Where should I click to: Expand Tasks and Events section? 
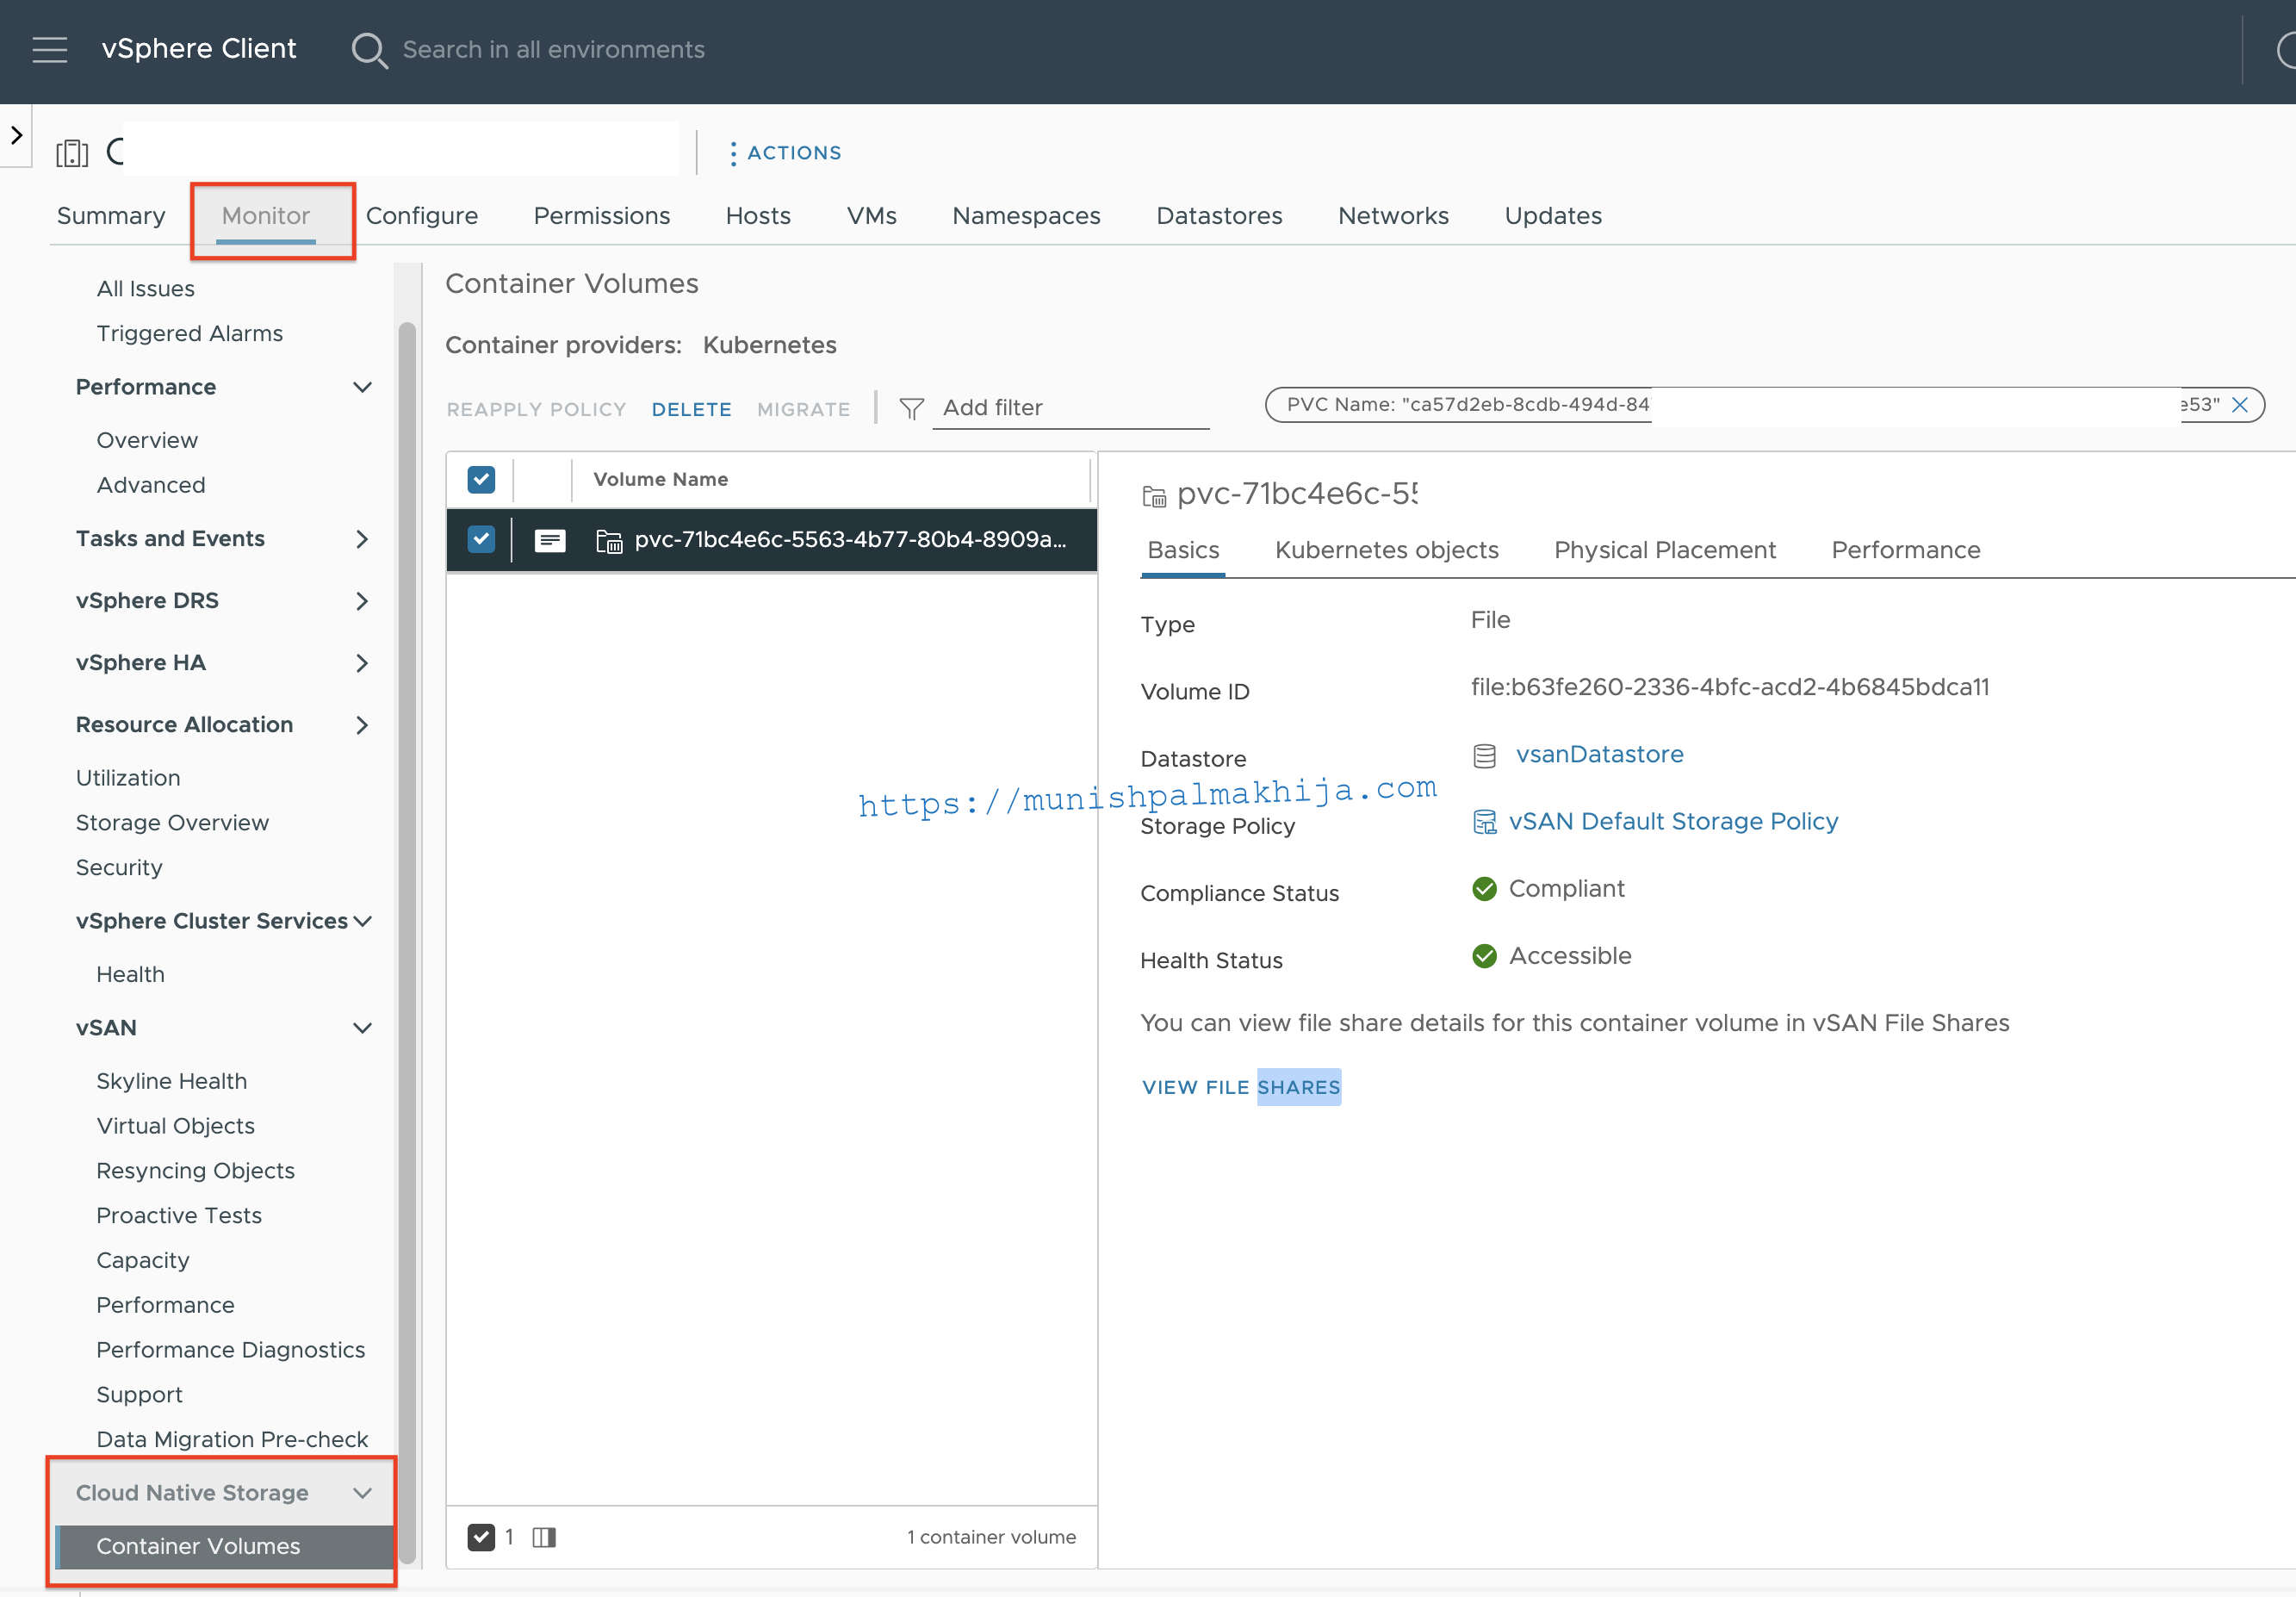362,539
